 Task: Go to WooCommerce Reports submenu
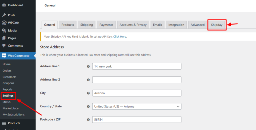coord(7,89)
